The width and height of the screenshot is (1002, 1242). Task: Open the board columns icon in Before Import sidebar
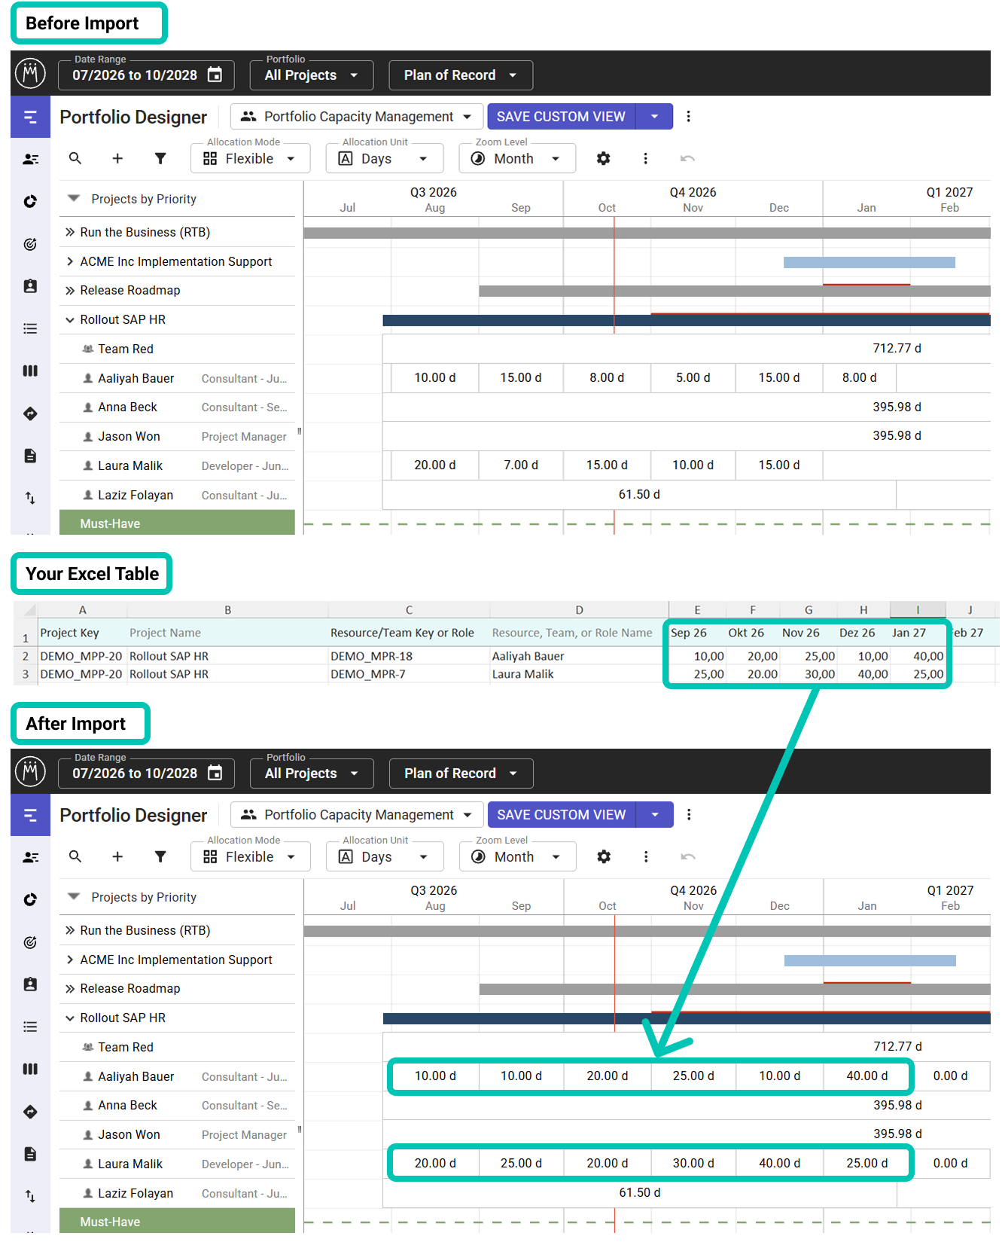point(30,371)
